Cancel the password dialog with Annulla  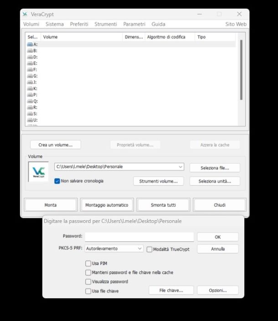[218, 249]
